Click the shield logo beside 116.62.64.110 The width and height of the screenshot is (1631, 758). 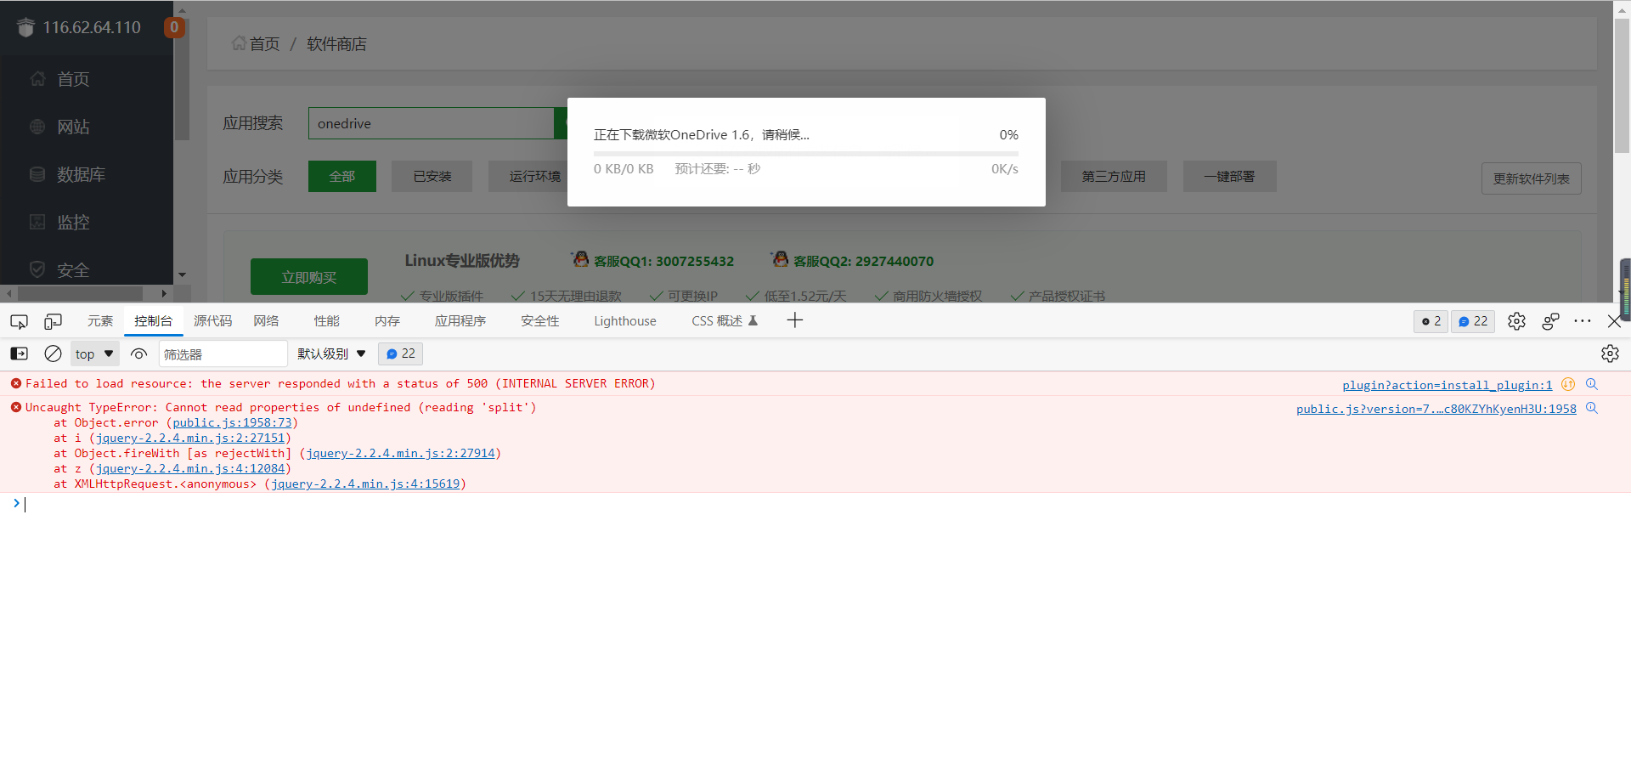click(25, 27)
